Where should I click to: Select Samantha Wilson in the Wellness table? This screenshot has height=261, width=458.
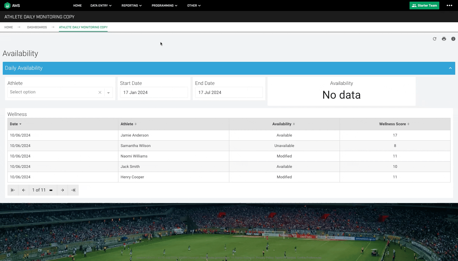coord(135,146)
